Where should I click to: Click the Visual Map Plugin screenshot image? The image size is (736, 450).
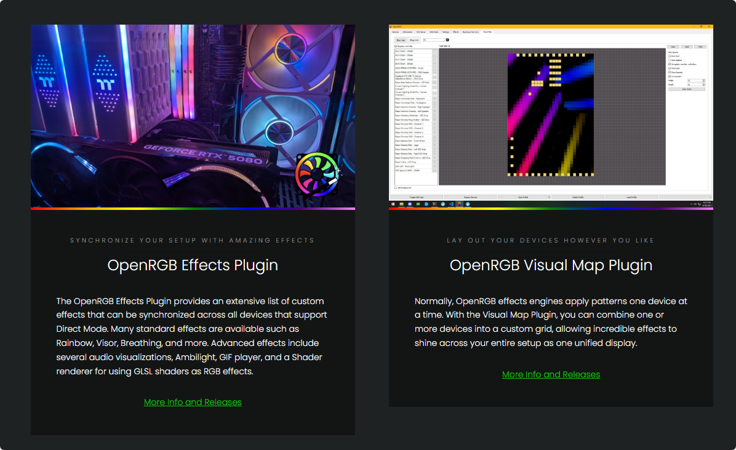(x=551, y=117)
